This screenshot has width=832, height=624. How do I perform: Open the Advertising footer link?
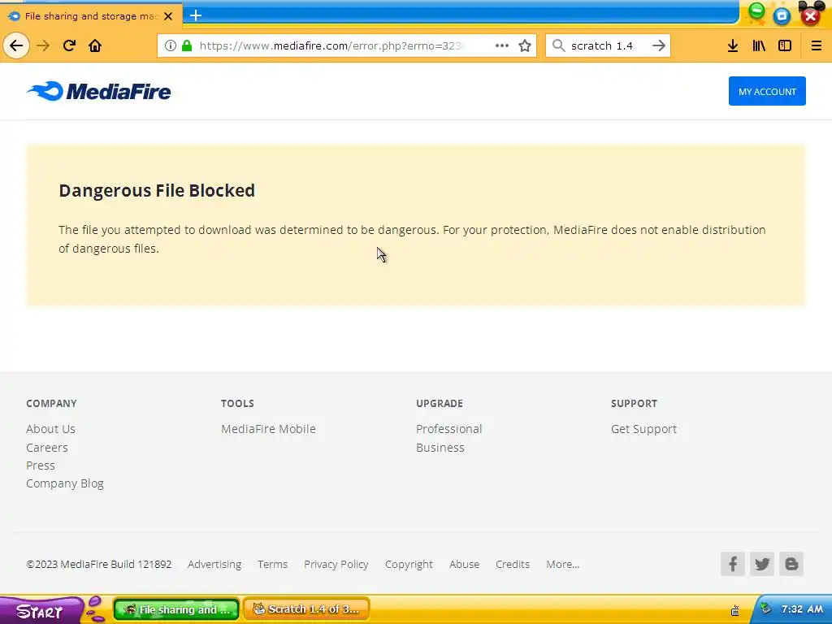pyautogui.click(x=214, y=564)
